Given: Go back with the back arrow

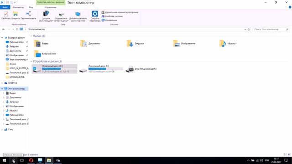Looking at the screenshot, I should point(3,29).
